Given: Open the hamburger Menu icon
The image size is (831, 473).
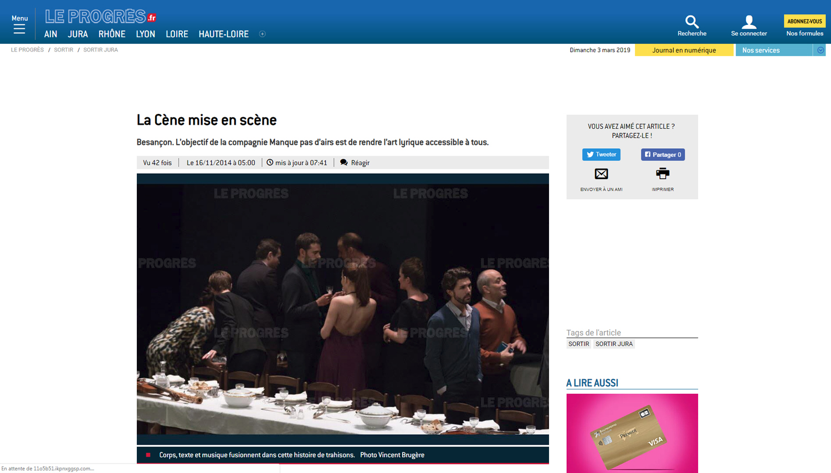Looking at the screenshot, I should [x=19, y=29].
